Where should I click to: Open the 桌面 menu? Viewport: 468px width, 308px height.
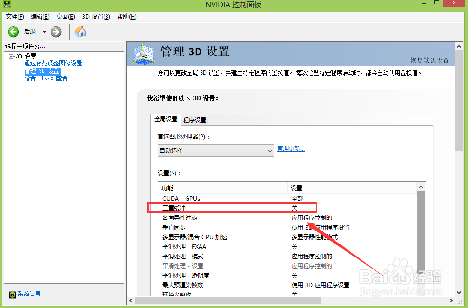click(65, 16)
